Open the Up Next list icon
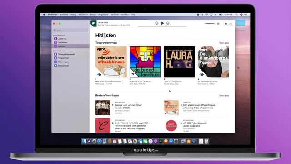This screenshot has width=291, height=164. tap(231, 24)
